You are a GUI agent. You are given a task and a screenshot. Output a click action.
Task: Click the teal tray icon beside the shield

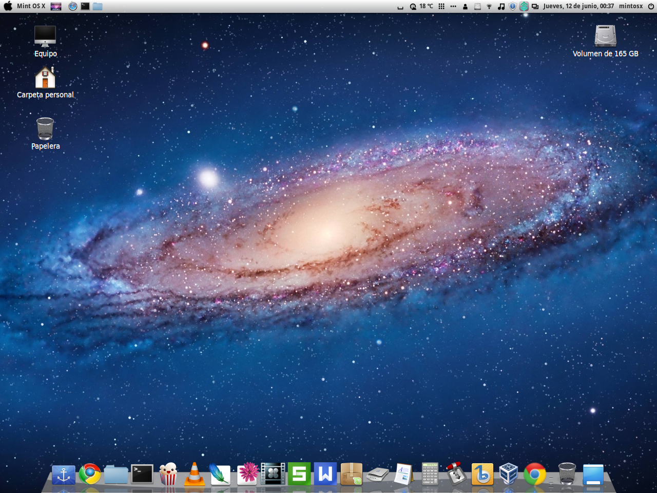point(524,7)
